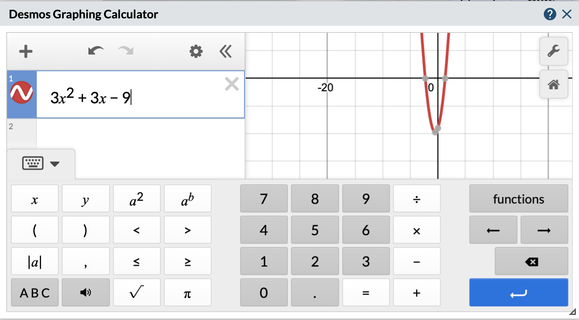579x320 pixels.
Task: Insert the minus operator
Action: point(417,261)
